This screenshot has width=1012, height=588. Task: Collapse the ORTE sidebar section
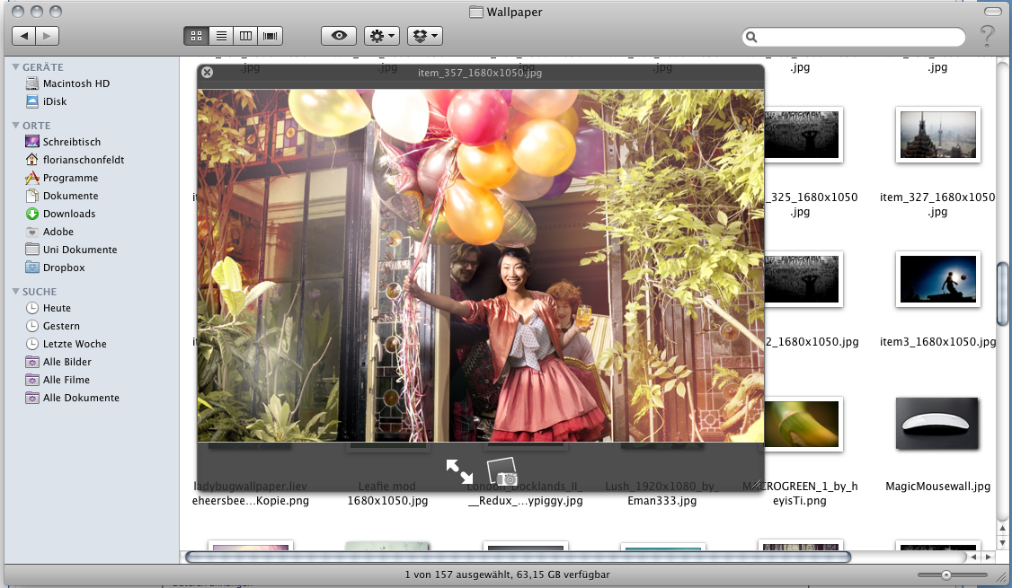[x=15, y=125]
